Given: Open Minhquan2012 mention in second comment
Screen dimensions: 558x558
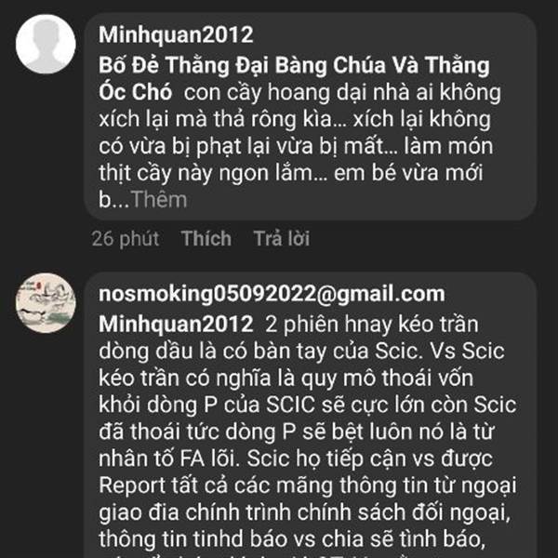Looking at the screenshot, I should click(x=176, y=325).
